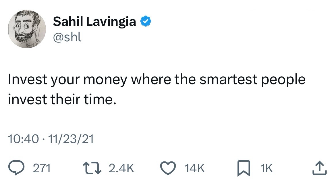Click the display name Sahil Lavingia

click(x=94, y=22)
